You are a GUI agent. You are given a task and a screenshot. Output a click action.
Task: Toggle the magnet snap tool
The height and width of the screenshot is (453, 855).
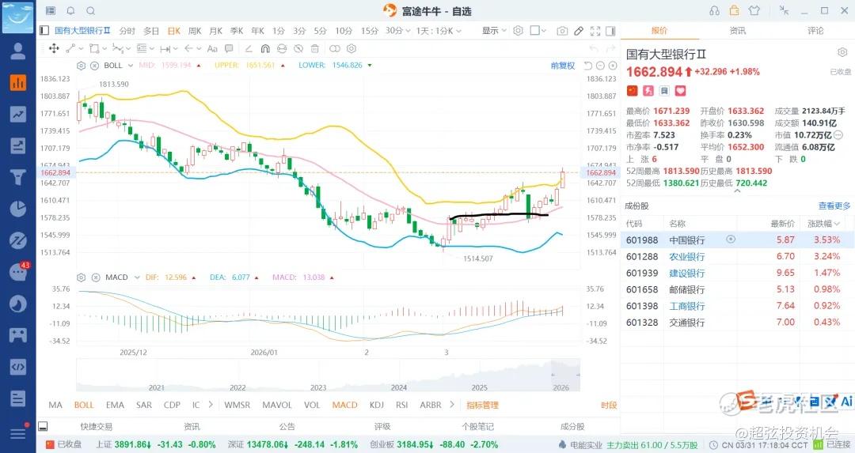point(265,48)
